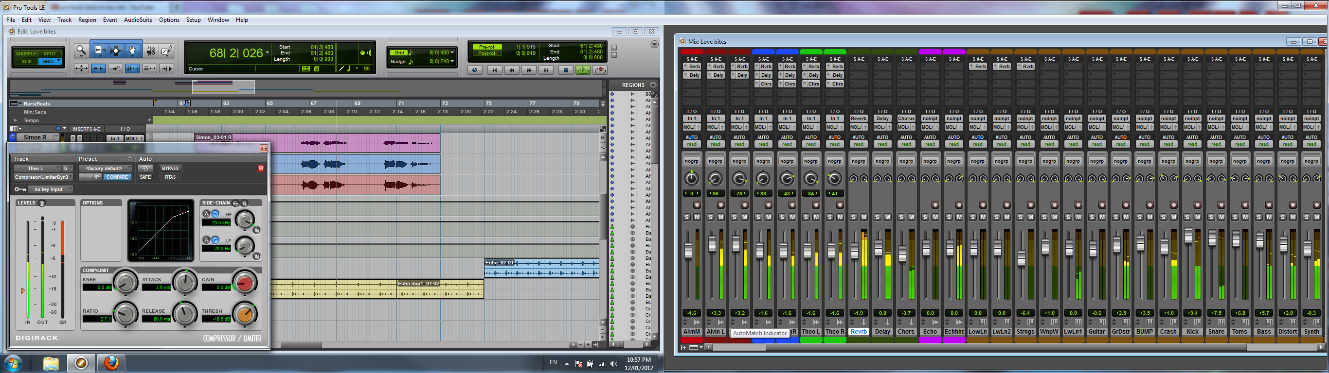
Task: Open the Region menu
Action: coord(87,19)
